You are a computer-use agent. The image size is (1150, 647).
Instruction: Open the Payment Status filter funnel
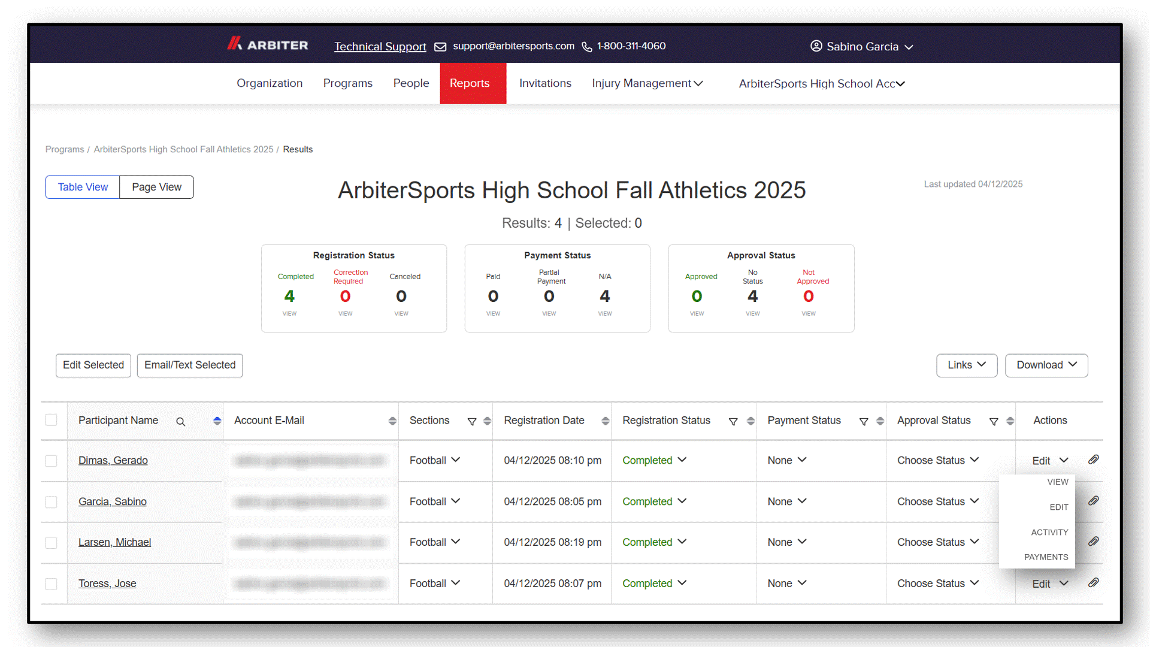click(x=864, y=422)
